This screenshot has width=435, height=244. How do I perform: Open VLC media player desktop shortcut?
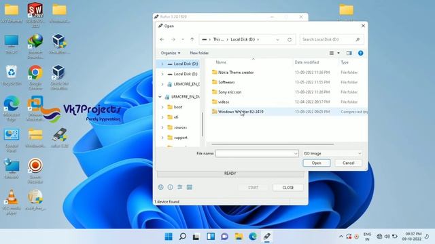pyautogui.click(x=12, y=202)
